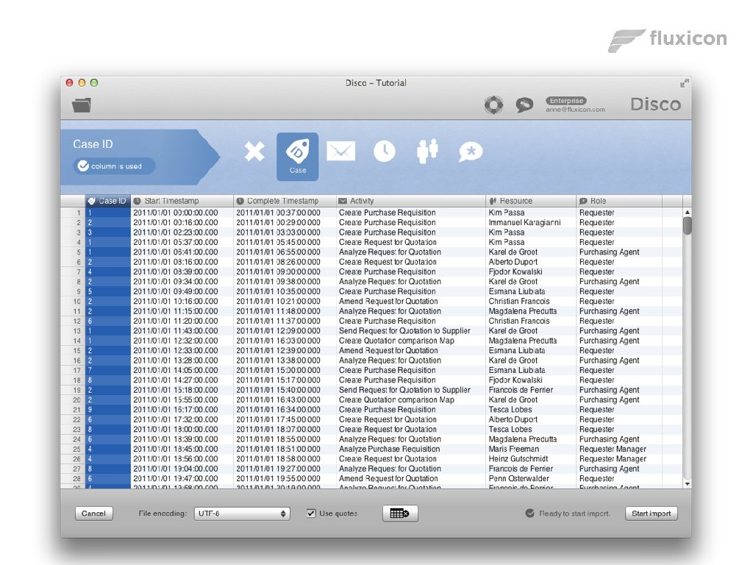Select the Activity envelope icon
This screenshot has height=565, width=753.
340,152
